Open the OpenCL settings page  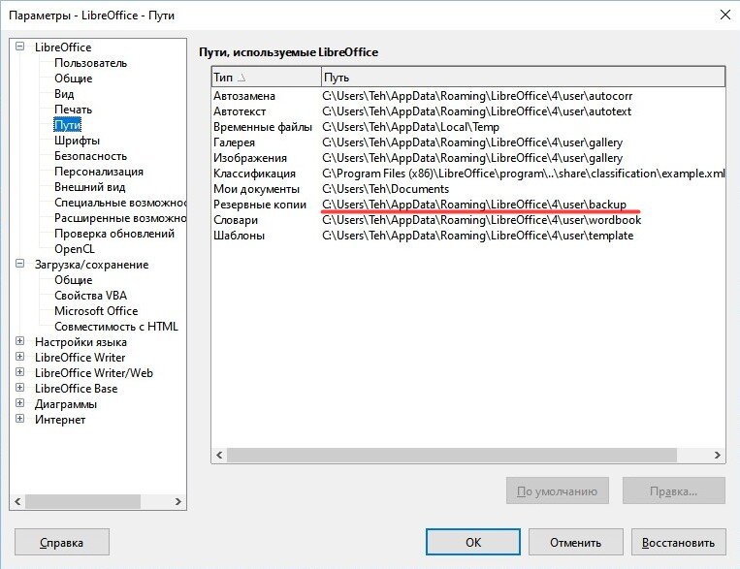click(x=75, y=249)
